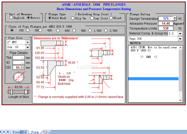The height and width of the screenshot is (134, 187).
Task: Click the Design Temperature value field
Action: click(x=166, y=19)
